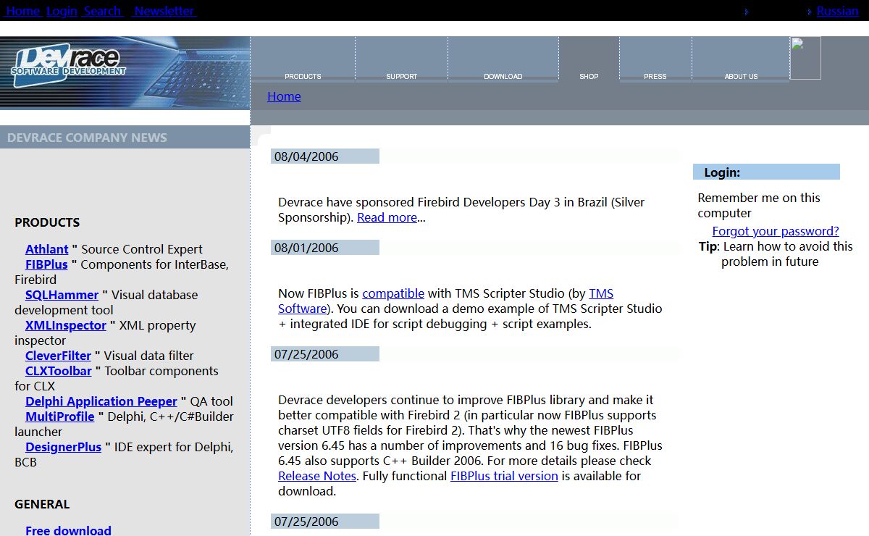
Task: Follow the 'compatible' link in FIBPlus news
Action: click(x=393, y=293)
